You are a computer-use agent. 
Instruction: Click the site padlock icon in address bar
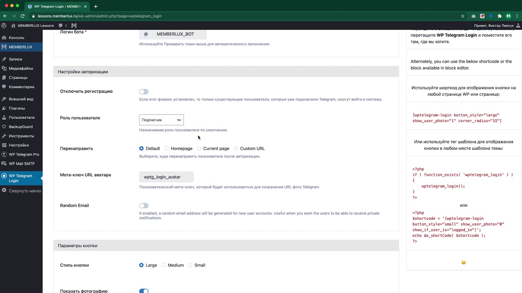(x=33, y=16)
